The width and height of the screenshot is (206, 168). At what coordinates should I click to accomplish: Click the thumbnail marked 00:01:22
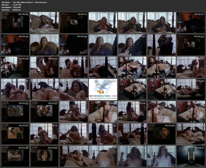coord(190,67)
